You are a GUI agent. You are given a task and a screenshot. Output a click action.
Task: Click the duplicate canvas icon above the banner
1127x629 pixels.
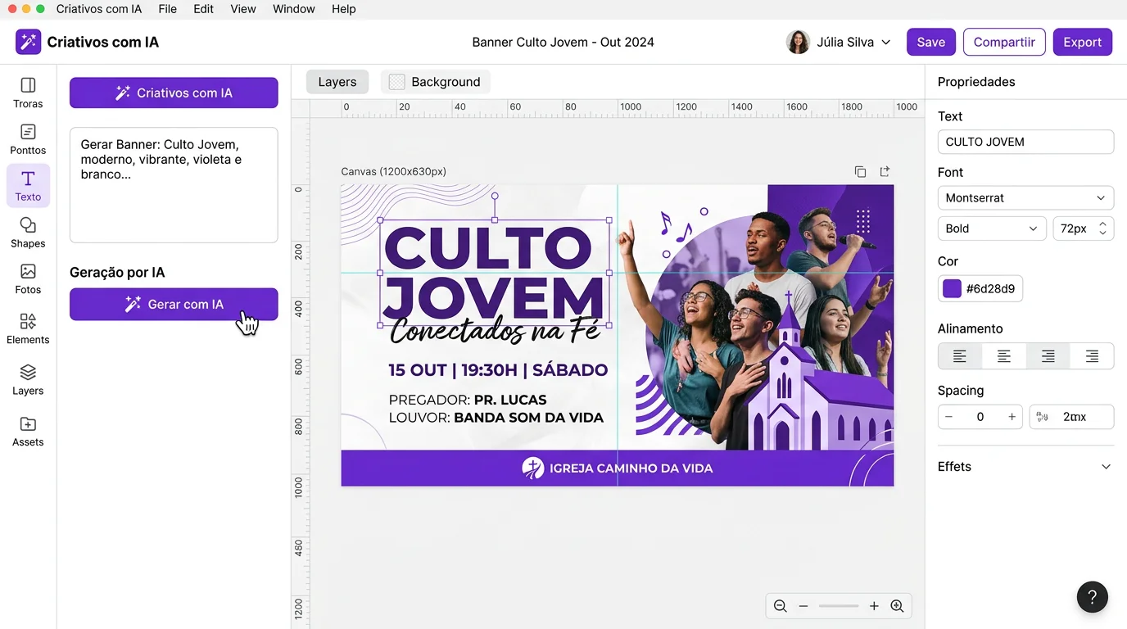tap(860, 171)
